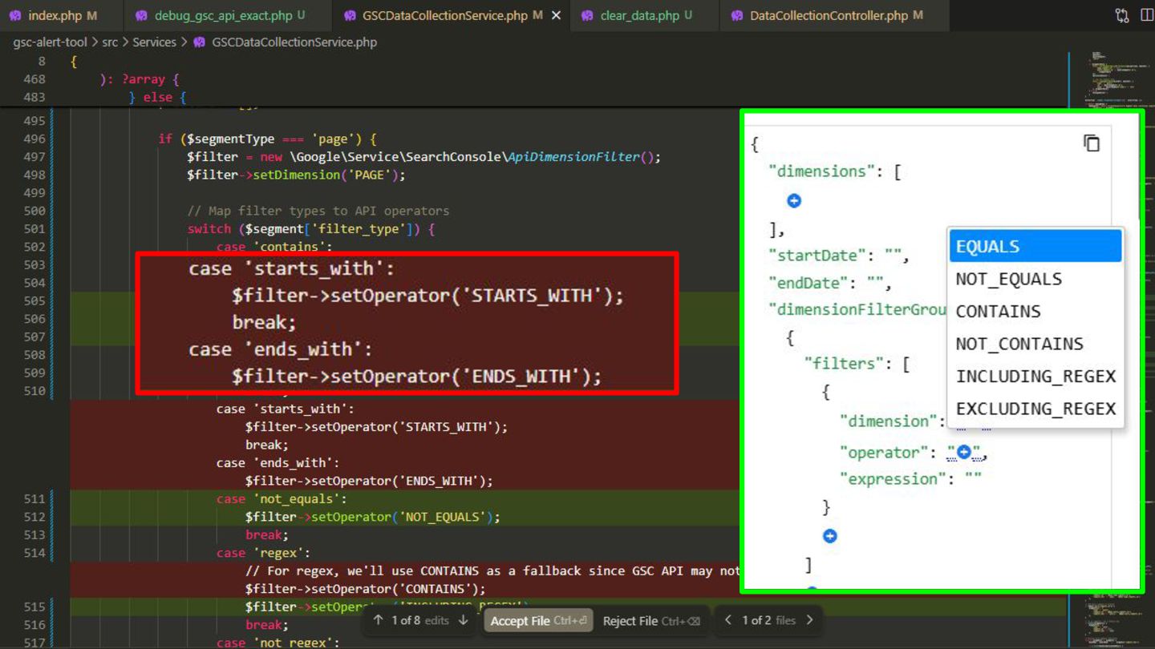Click the Services breadcrumb
Image resolution: width=1155 pixels, height=649 pixels.
[154, 42]
